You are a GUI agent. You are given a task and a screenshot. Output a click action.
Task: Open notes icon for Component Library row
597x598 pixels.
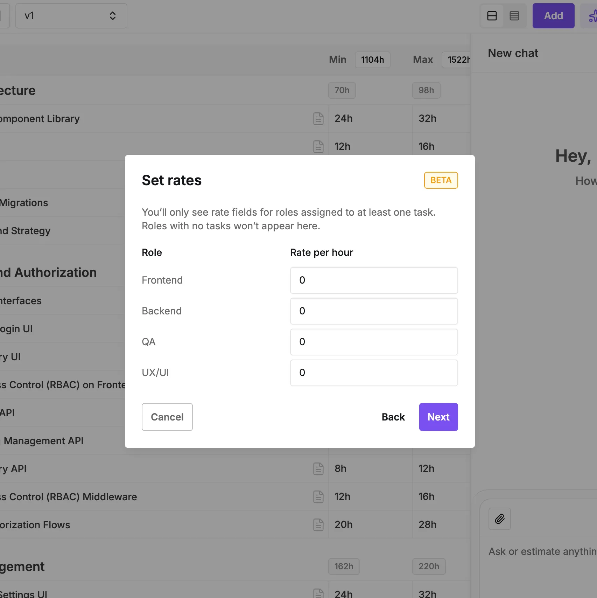(318, 119)
